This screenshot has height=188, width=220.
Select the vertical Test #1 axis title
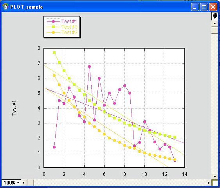(14, 108)
